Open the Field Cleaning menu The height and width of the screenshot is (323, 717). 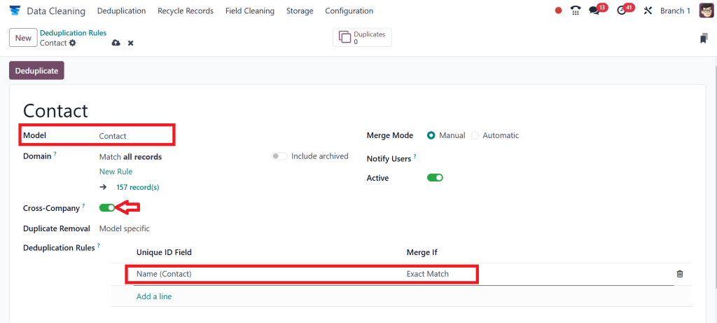pos(250,11)
